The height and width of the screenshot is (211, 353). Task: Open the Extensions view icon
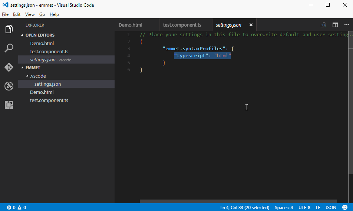pos(9,105)
